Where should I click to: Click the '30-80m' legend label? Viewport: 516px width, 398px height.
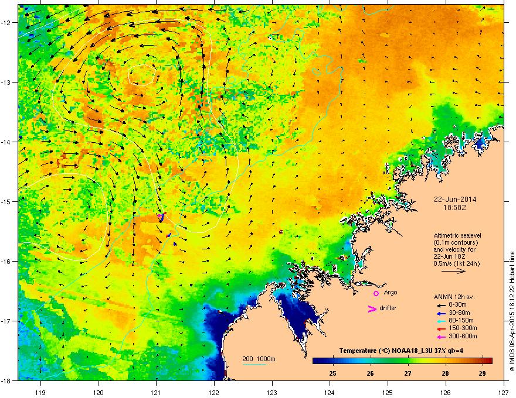[459, 313]
